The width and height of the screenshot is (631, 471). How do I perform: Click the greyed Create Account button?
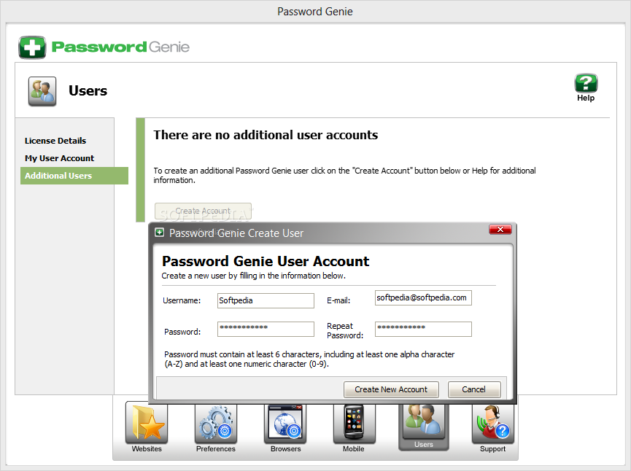coord(204,211)
